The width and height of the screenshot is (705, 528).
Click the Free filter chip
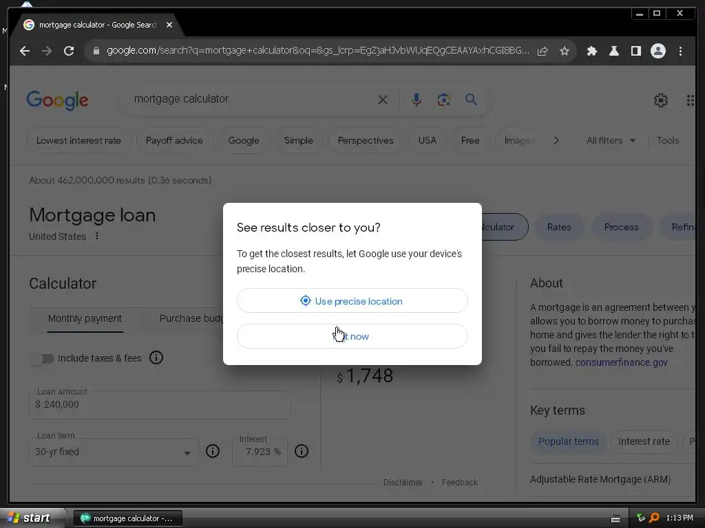tap(470, 140)
